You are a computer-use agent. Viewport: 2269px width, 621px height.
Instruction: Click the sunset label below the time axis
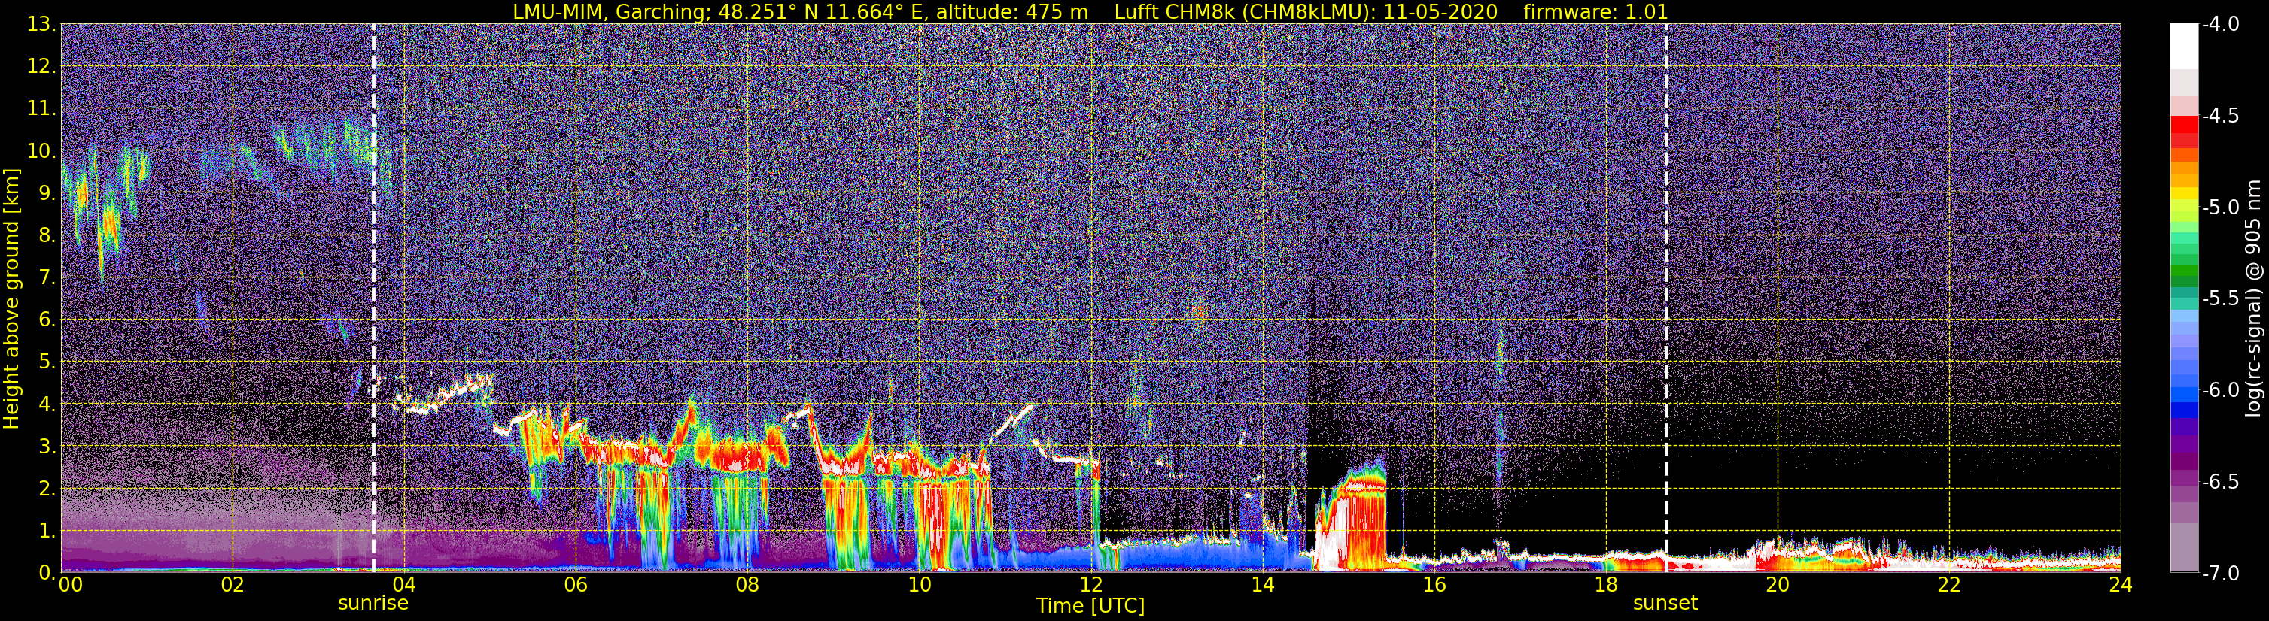pos(1665,604)
